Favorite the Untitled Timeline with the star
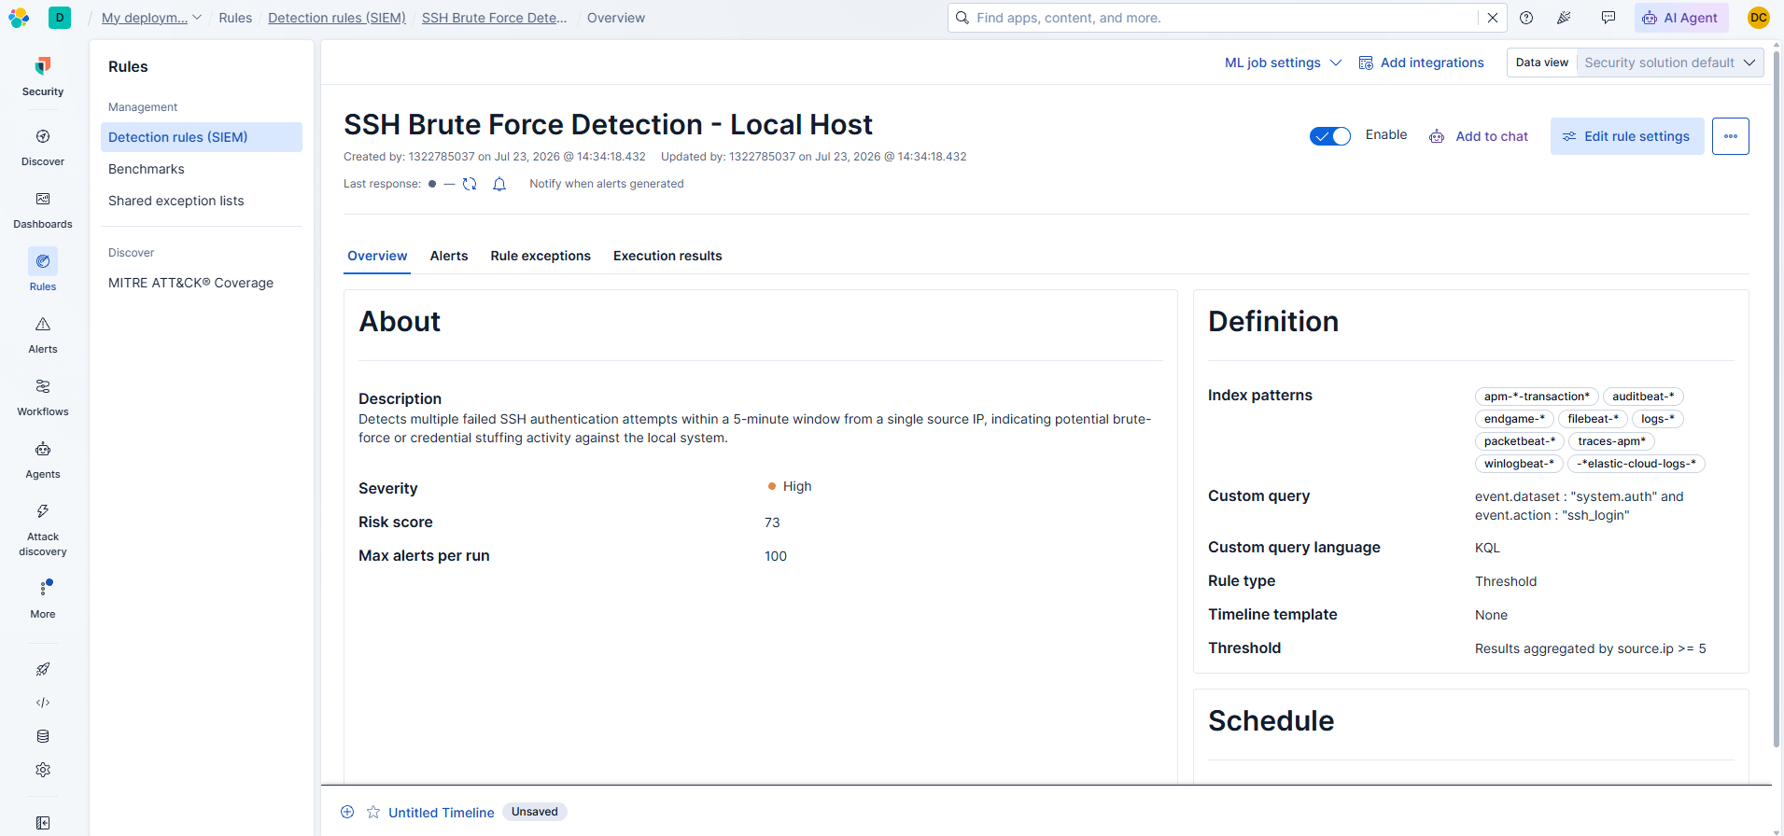This screenshot has height=836, width=1784. (x=373, y=812)
